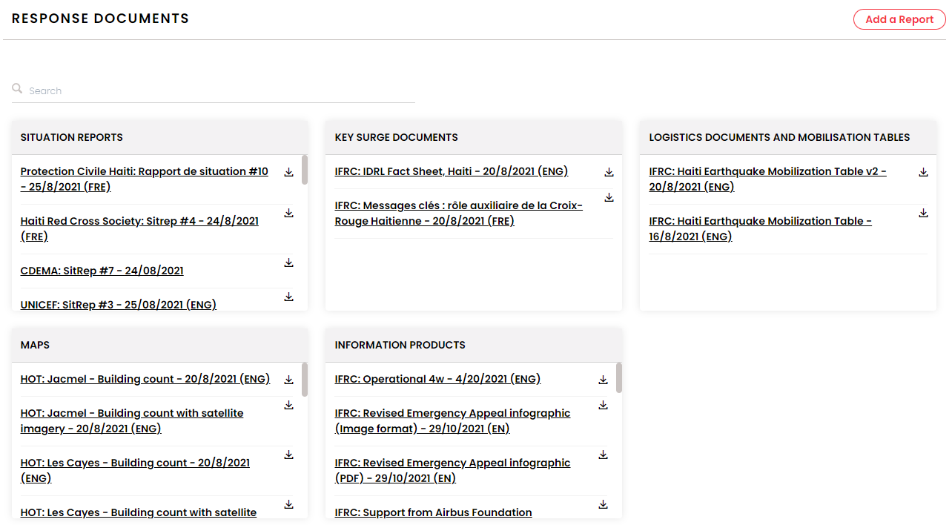The height and width of the screenshot is (525, 952).
Task: Click the search magnifier icon
Action: 17,88
